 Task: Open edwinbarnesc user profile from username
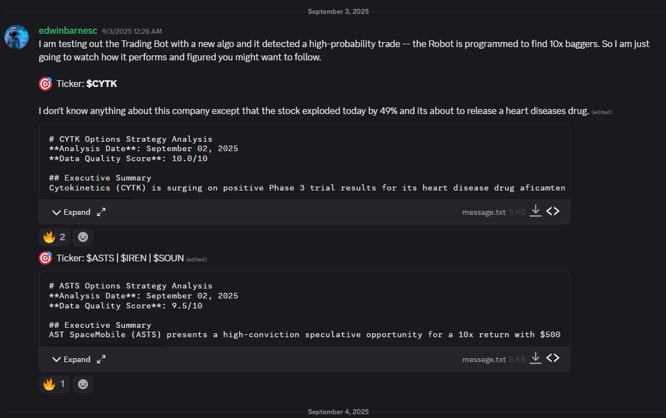(68, 30)
